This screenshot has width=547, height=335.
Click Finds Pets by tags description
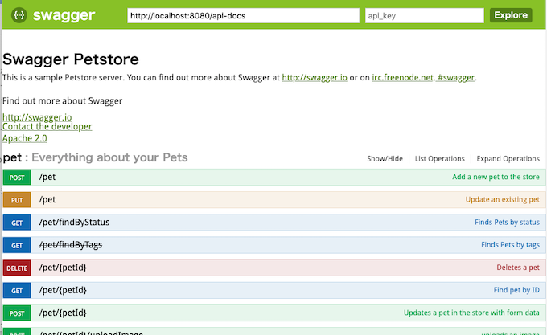pos(510,245)
